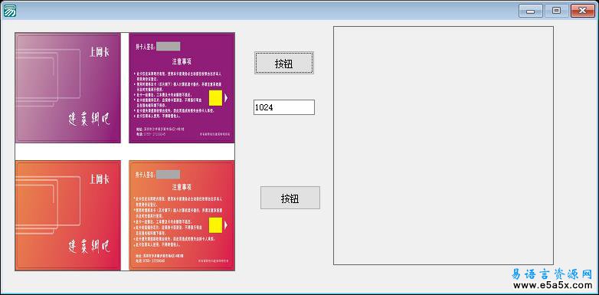Image resolution: width=599 pixels, height=295 pixels.
Task: Open the www.e5a5x.com watermark link
Action: pos(552,285)
